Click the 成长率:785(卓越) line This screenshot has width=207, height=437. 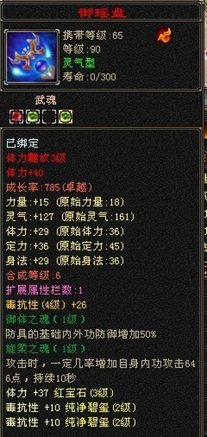[49, 188]
